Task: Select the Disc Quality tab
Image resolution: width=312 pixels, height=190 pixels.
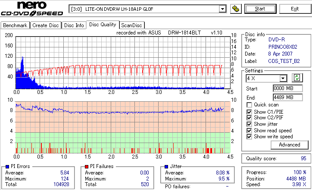Action: coord(103,25)
